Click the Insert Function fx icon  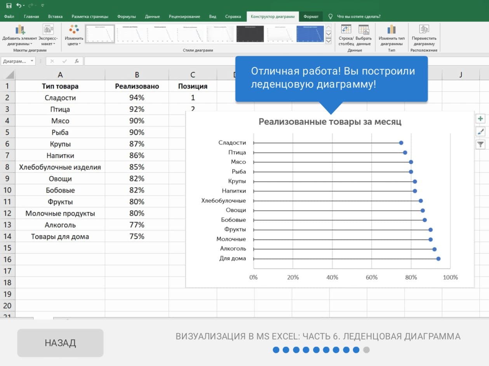(x=77, y=61)
